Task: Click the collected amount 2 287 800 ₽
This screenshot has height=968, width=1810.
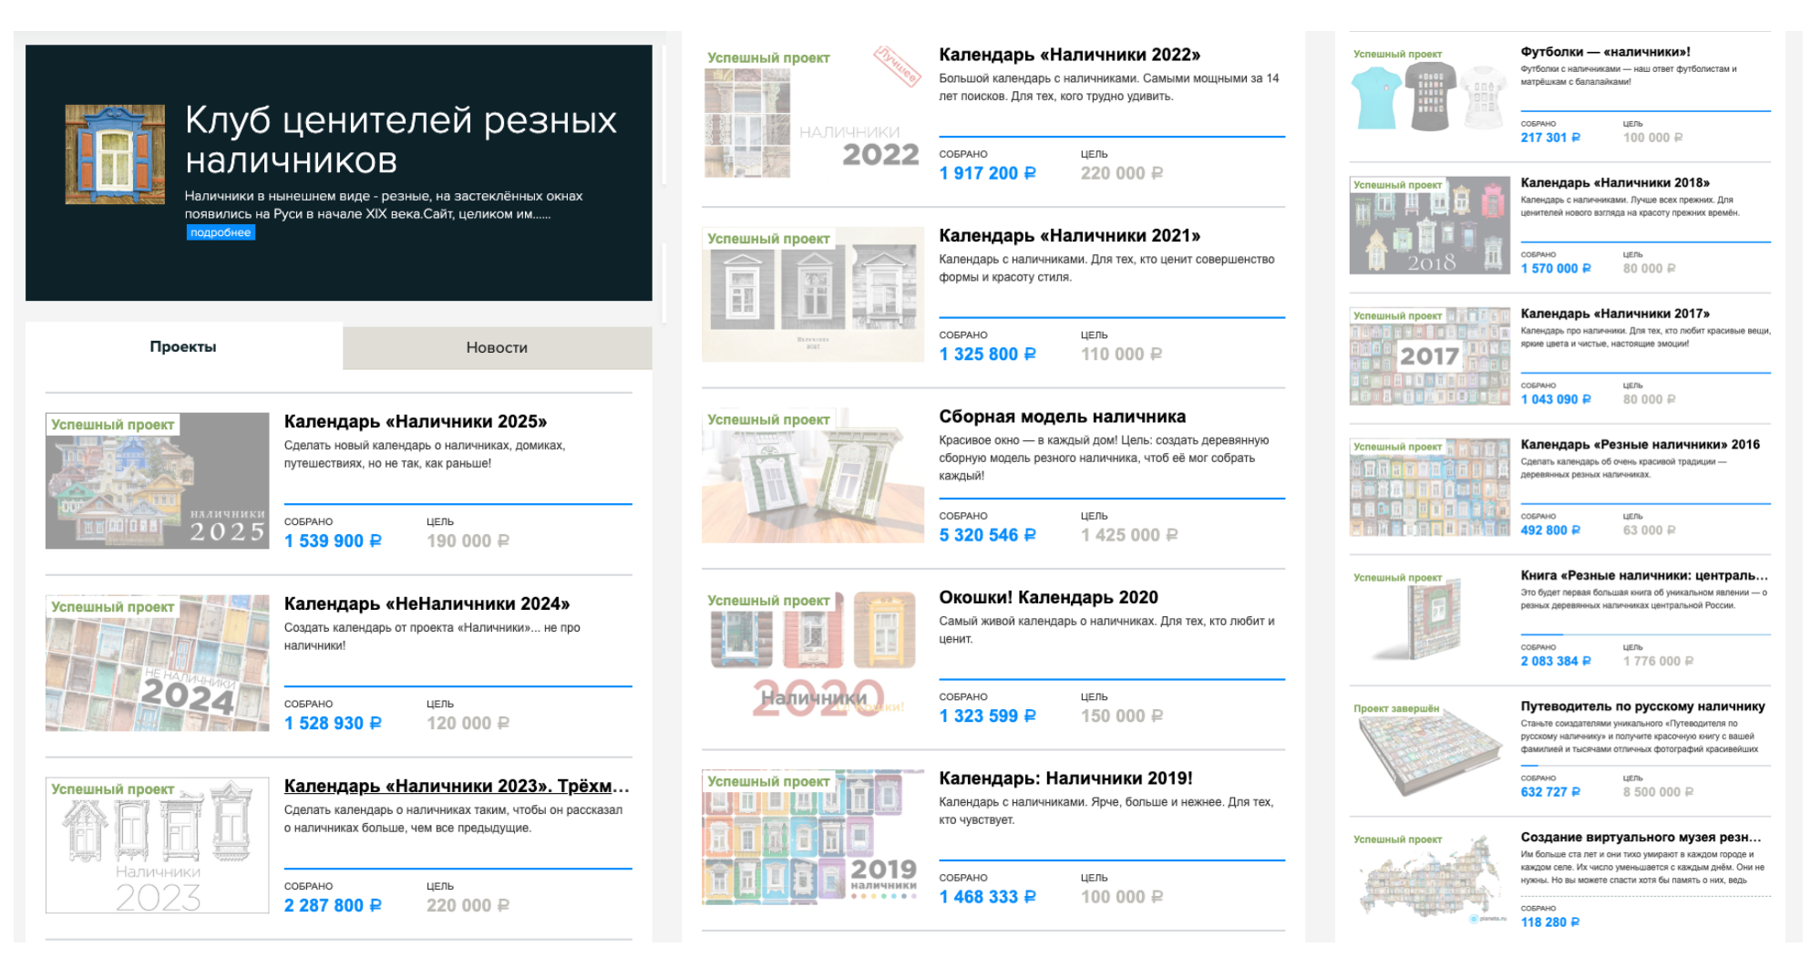Action: coord(333,905)
